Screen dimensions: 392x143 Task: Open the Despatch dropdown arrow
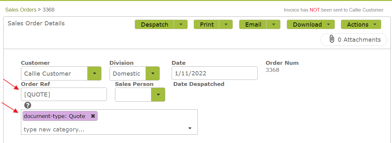(181, 24)
